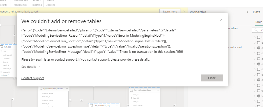The height and width of the screenshot is (107, 263).
Task: Dismiss the yellow notification banner
Action: (x=184, y=11)
